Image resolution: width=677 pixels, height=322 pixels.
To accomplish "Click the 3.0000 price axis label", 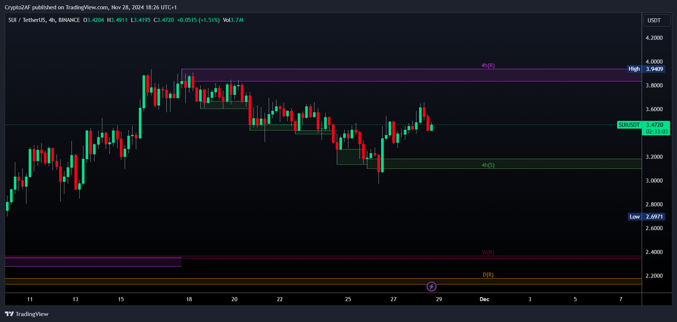I will coord(654,181).
